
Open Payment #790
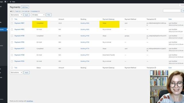coord(19,36)
